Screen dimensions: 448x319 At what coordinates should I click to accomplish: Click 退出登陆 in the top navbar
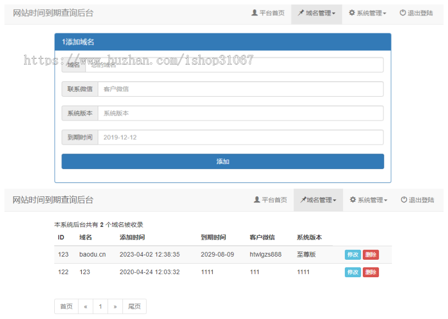[416, 13]
